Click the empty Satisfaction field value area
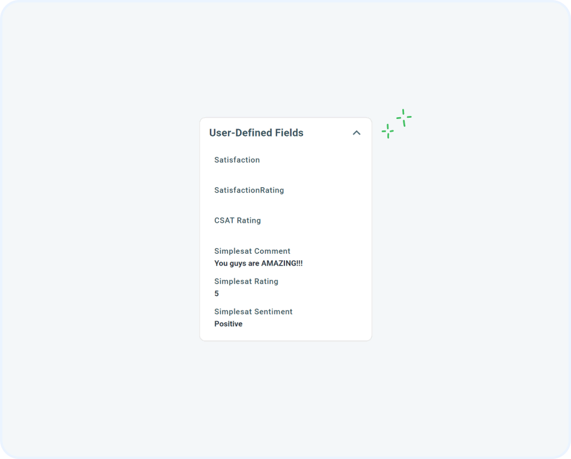 285,172
